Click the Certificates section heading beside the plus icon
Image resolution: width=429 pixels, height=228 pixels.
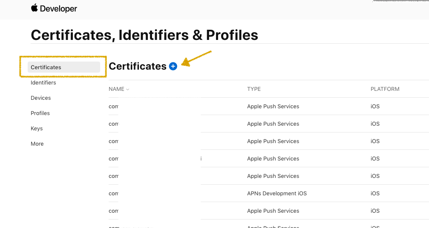[138, 66]
